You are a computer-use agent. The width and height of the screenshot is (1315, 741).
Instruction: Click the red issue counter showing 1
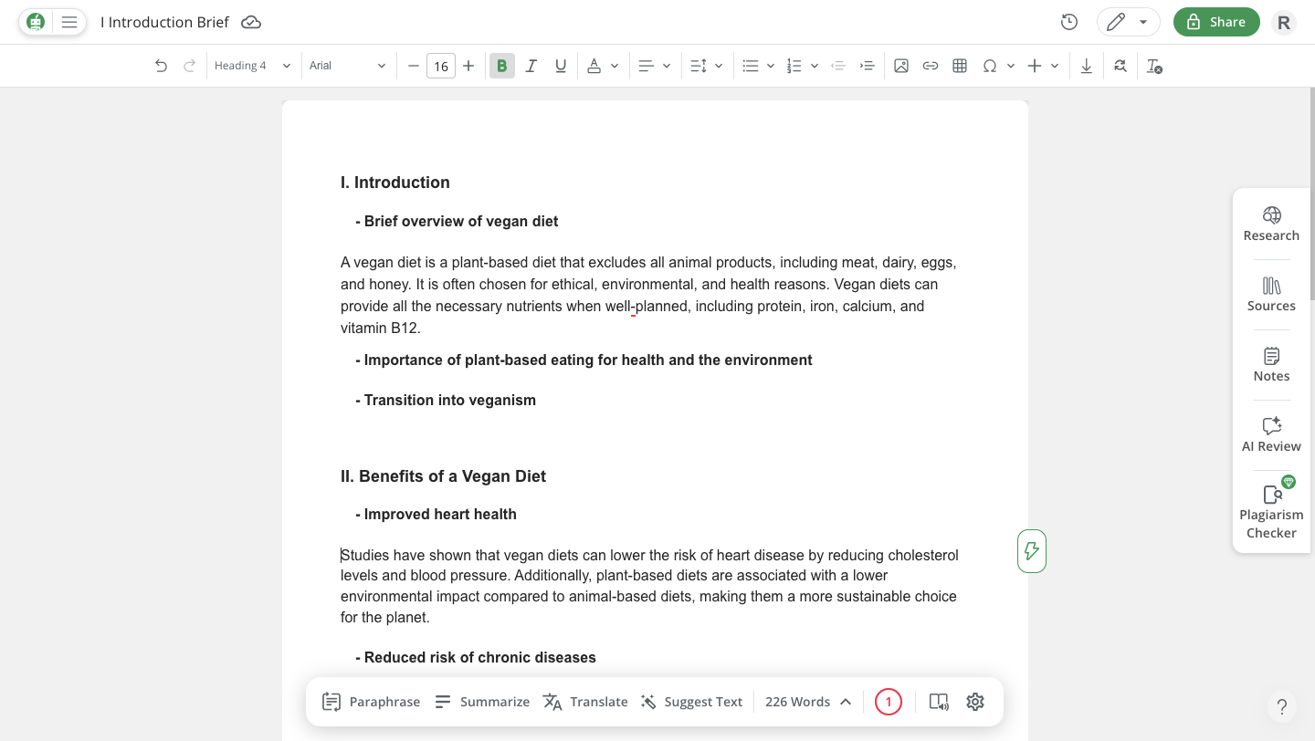(889, 702)
